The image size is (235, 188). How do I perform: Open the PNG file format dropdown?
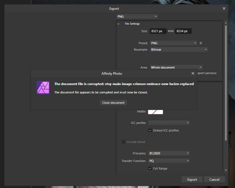click(x=137, y=17)
